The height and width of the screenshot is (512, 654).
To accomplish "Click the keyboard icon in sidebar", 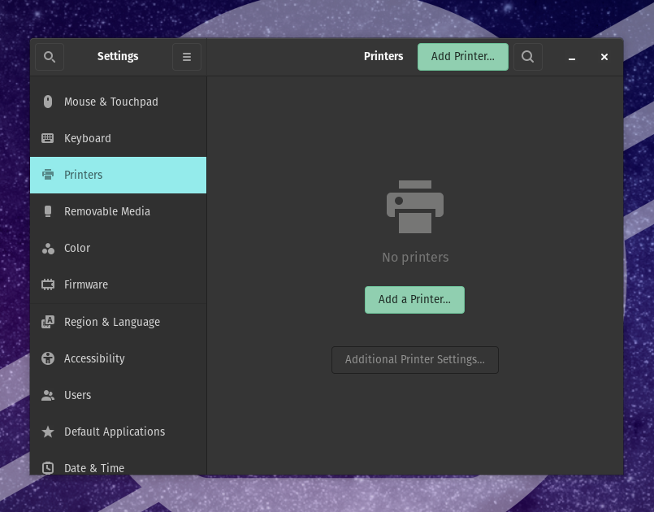I will (48, 138).
